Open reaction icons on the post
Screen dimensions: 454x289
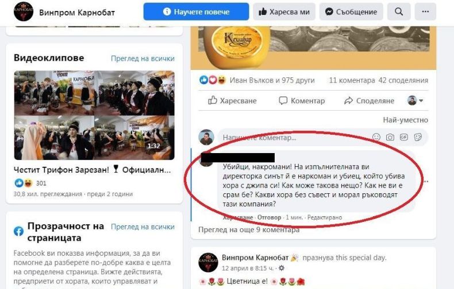click(213, 80)
